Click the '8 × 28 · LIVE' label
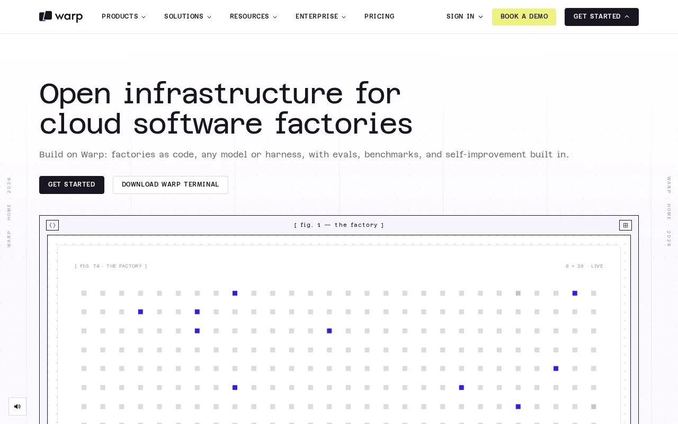 click(x=584, y=266)
